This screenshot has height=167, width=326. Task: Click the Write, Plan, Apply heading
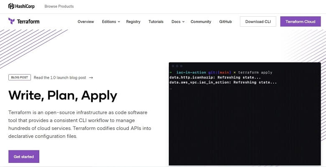[63, 96]
